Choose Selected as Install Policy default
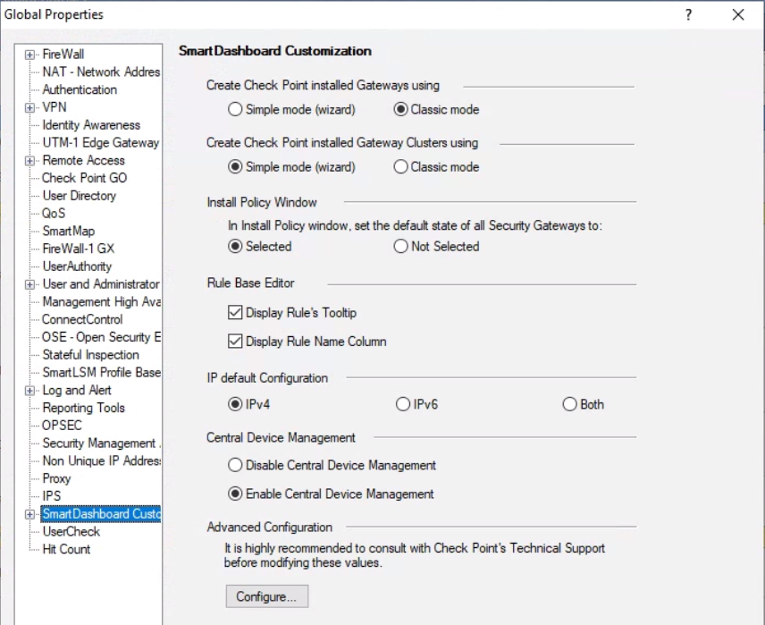The image size is (765, 625). click(235, 246)
